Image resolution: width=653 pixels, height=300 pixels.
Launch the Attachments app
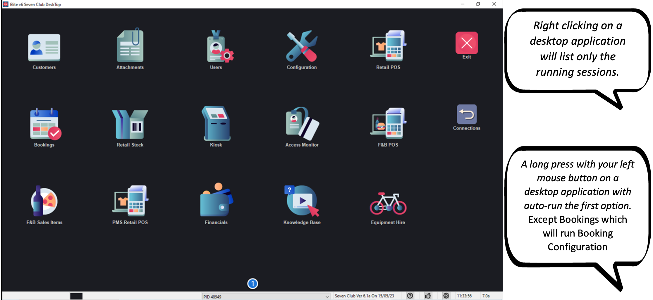[x=130, y=45]
